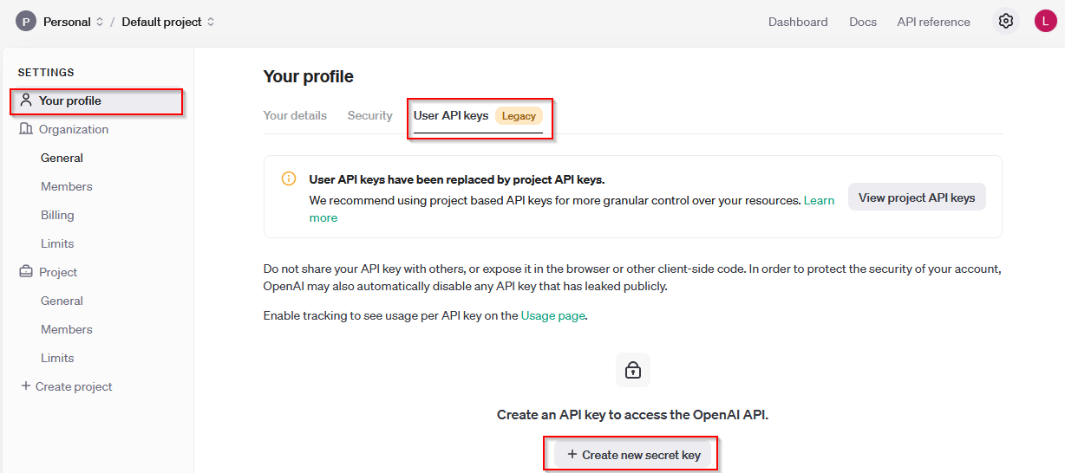Click the user avatar L icon
The width and height of the screenshot is (1065, 473).
click(x=1045, y=22)
